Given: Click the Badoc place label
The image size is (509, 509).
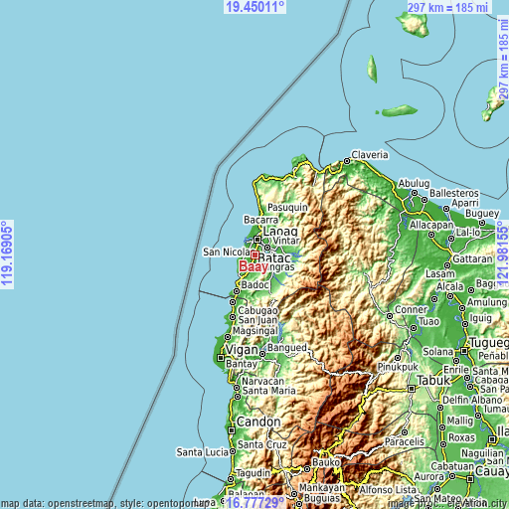Looking at the screenshot, I should click(254, 285).
